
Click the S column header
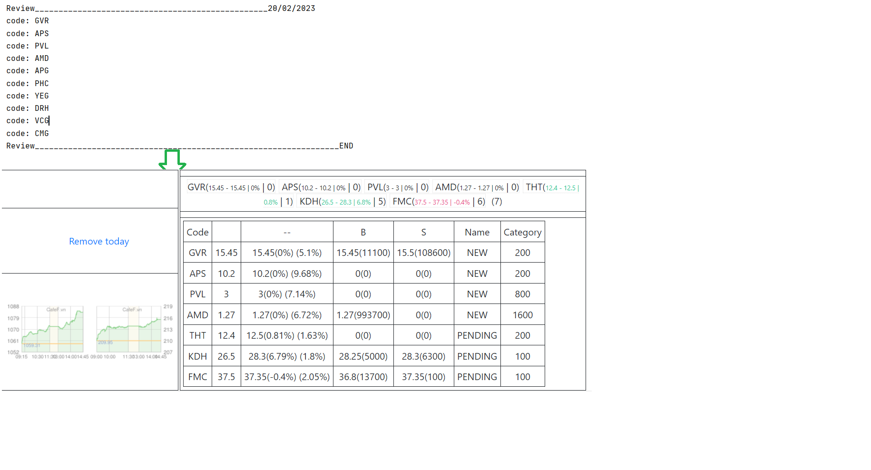(424, 232)
